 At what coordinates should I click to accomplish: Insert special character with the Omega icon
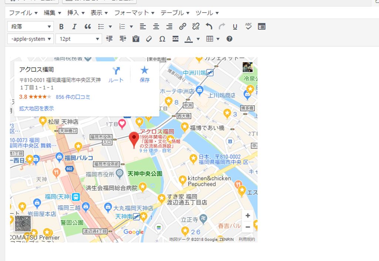[162, 39]
